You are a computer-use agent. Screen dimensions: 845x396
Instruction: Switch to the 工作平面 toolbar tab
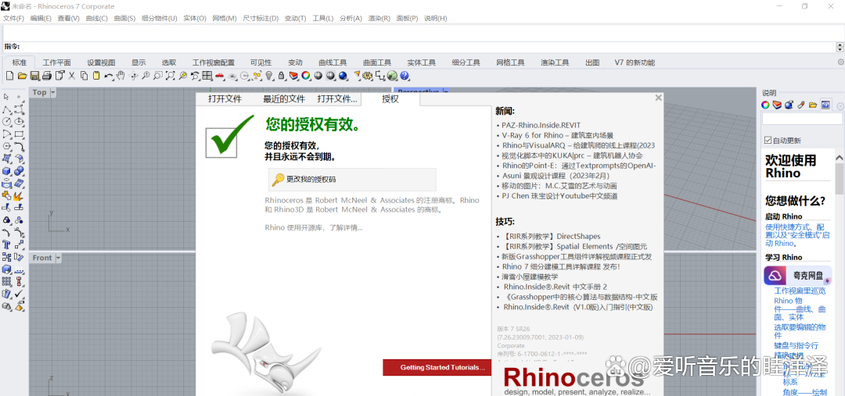[56, 62]
